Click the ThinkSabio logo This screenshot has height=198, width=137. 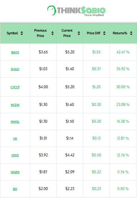(76, 11)
